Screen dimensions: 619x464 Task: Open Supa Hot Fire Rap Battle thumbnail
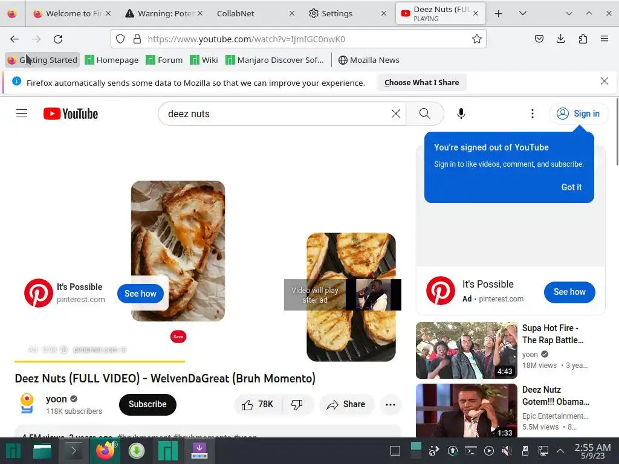point(466,350)
